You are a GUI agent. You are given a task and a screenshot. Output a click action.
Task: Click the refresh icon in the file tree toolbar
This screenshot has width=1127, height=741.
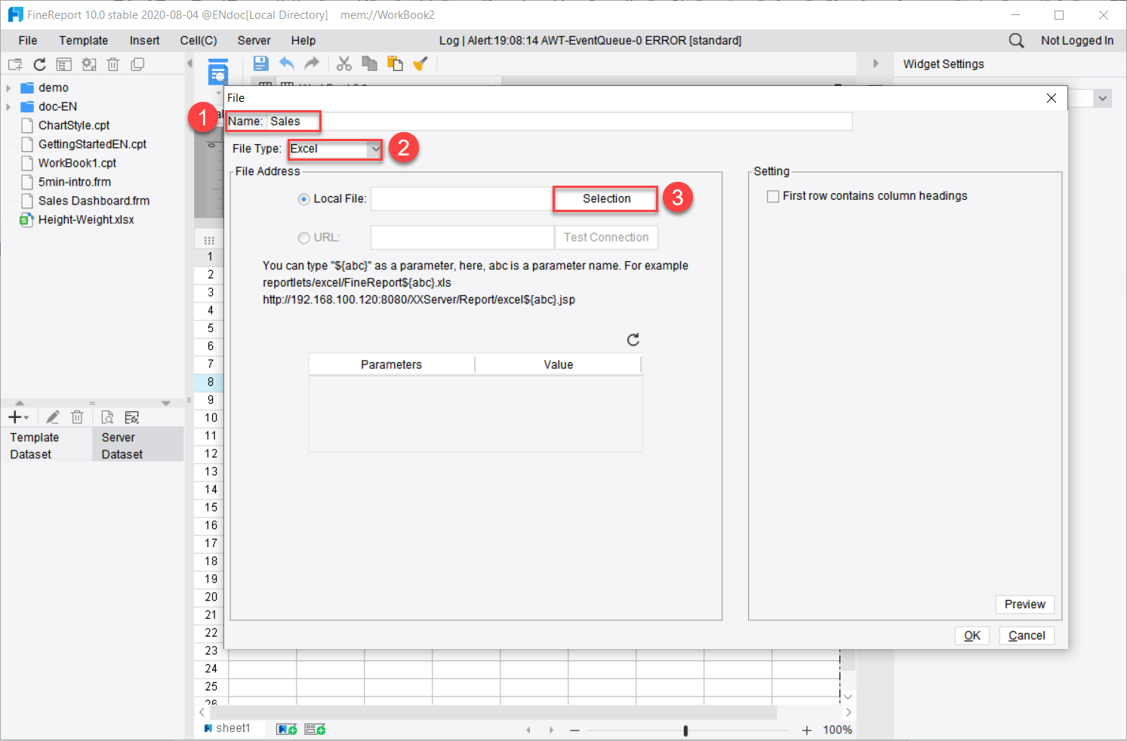39,65
